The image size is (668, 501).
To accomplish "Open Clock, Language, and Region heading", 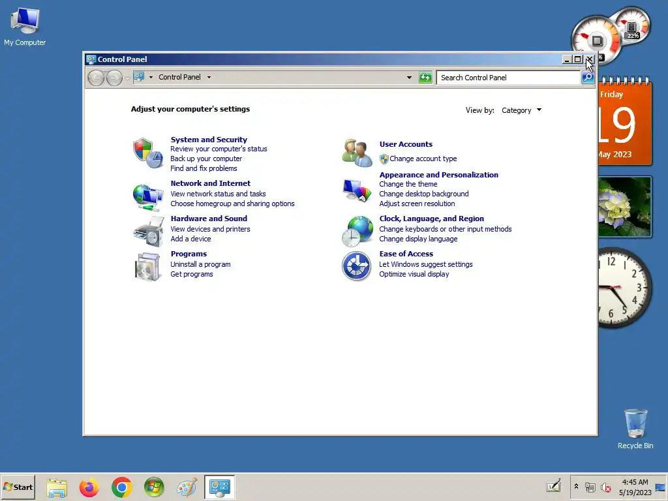I will (432, 219).
